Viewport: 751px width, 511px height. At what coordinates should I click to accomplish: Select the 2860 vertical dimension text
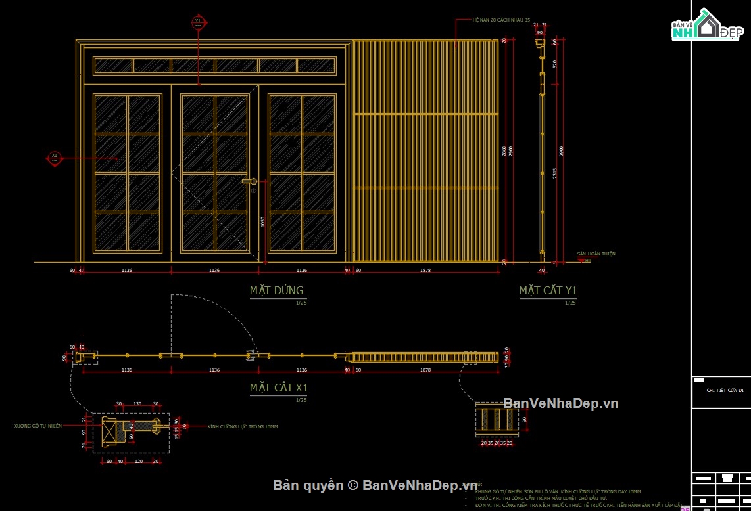click(504, 151)
